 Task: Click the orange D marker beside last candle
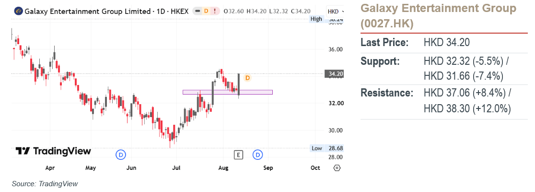point(248,78)
